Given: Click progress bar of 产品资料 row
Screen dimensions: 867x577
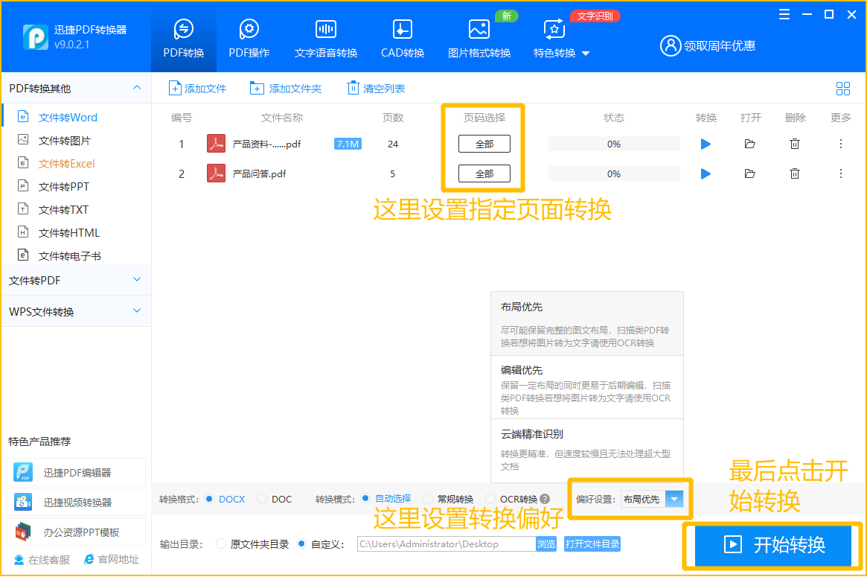Looking at the screenshot, I should [x=614, y=144].
